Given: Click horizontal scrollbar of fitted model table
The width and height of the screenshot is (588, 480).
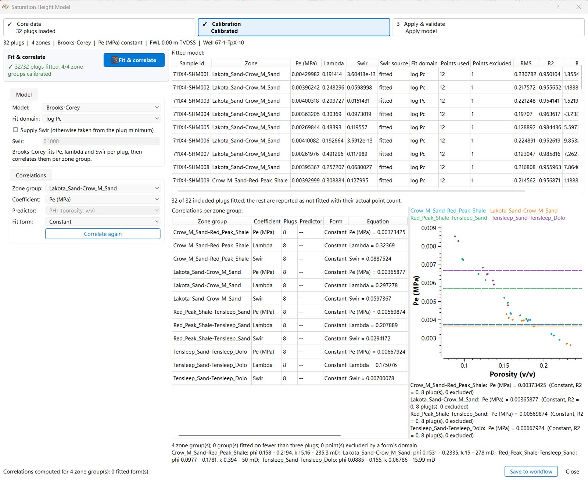Looking at the screenshot, I should click(x=351, y=191).
